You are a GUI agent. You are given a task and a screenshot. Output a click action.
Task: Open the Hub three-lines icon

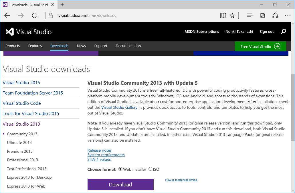[x=250, y=15]
